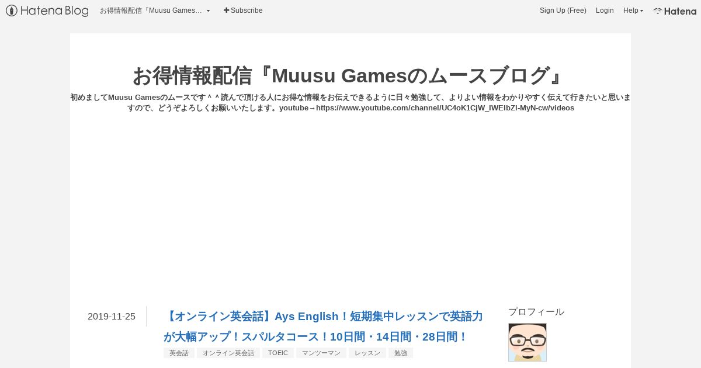
Task: Select the blog description text with youtube URL
Action: (x=350, y=103)
